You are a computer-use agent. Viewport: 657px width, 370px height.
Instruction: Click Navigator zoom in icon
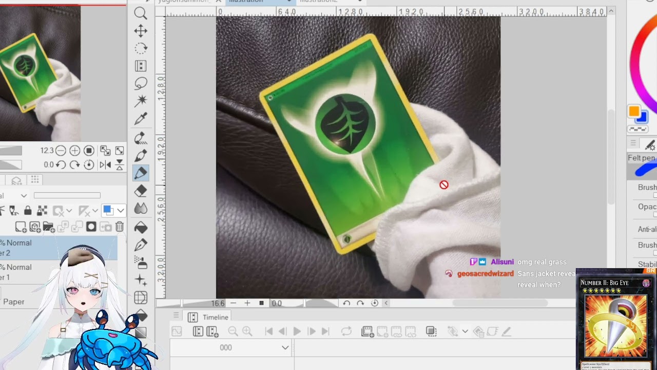coord(74,151)
